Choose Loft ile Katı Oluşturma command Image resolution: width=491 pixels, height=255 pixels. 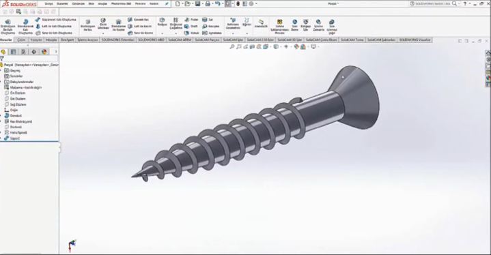(x=53, y=26)
